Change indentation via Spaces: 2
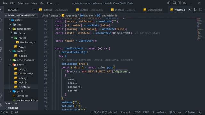 (x=125, y=112)
